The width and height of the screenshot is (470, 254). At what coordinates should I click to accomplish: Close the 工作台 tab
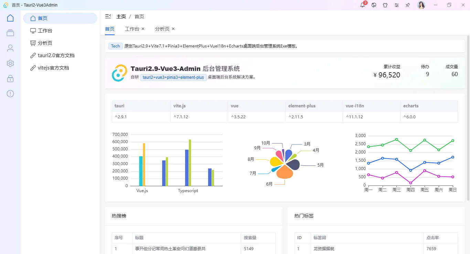click(x=143, y=29)
